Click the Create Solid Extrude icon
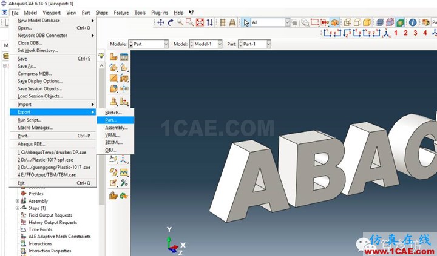 pyautogui.click(x=113, y=67)
